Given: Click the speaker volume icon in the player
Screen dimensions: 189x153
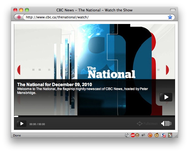Looking at the screenshot, I should pyautogui.click(x=163, y=123).
